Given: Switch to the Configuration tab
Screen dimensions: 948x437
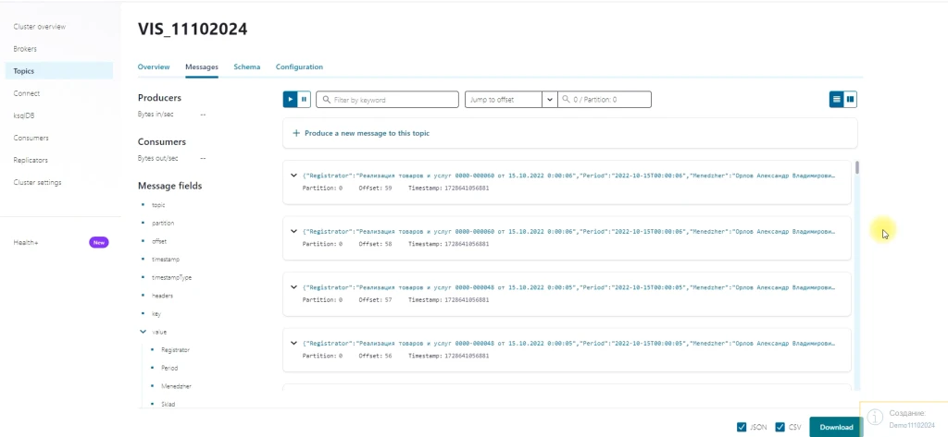Looking at the screenshot, I should coord(299,67).
